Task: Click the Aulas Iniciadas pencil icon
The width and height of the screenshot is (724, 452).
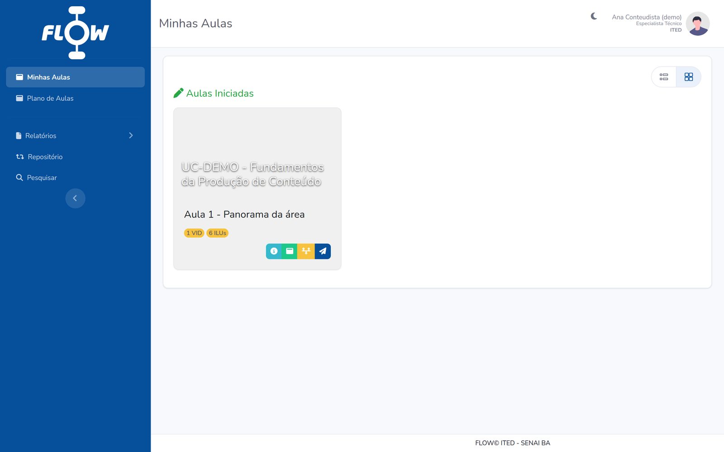Action: coord(178,93)
